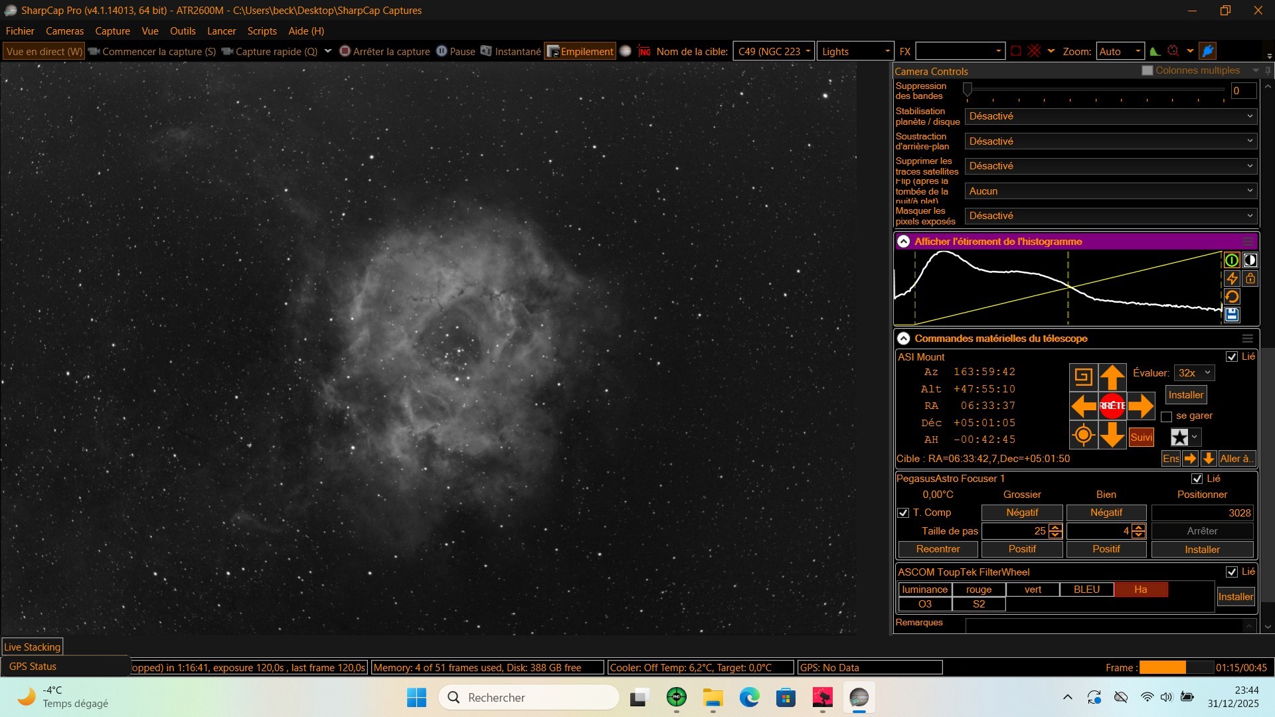
Task: Toggle the T. Comp checkbox
Action: click(x=903, y=513)
